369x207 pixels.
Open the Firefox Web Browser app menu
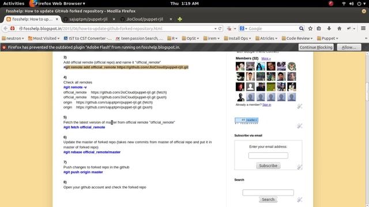[x=58, y=3]
